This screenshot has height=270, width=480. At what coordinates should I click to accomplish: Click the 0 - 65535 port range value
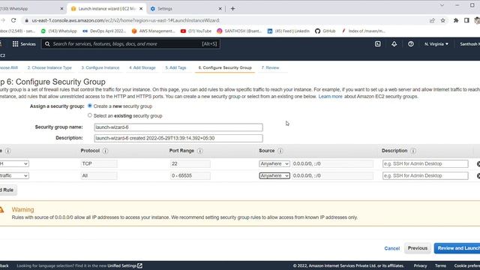190,175
